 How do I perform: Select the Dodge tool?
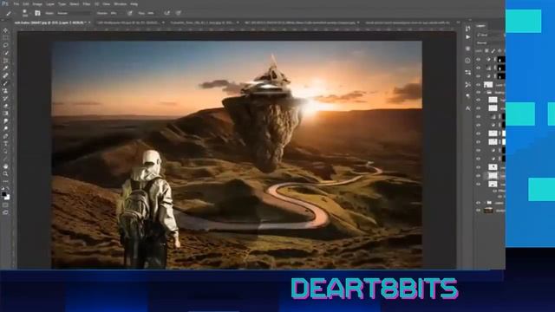click(5, 128)
